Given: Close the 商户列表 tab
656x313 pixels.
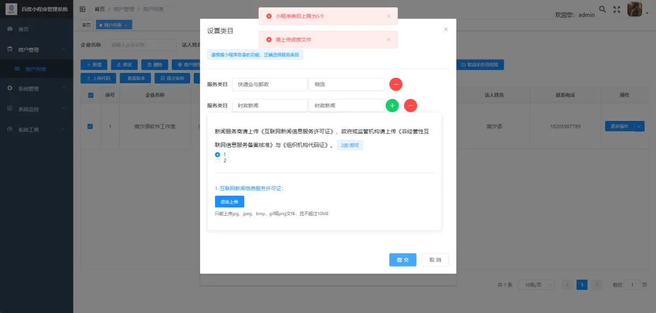Looking at the screenshot, I should (x=126, y=25).
